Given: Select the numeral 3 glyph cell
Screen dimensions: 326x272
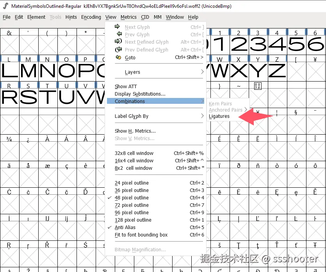Looking at the screenshot, I should point(258,43).
